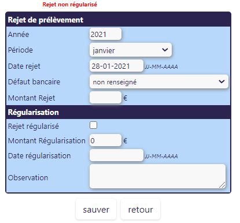Click the Date rejet field with 28-01-2021

(116, 66)
